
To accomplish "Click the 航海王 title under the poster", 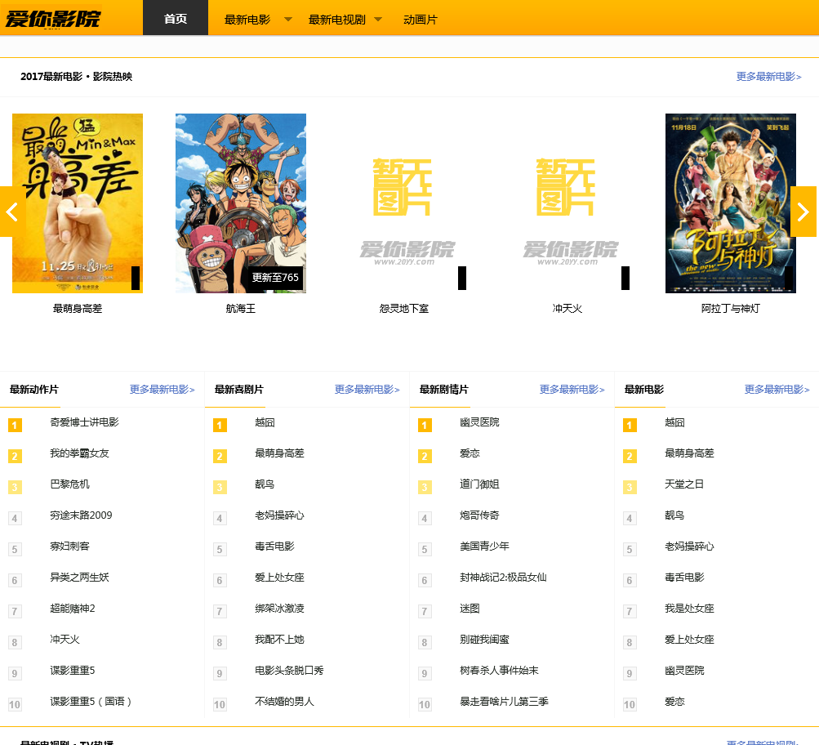I will coord(241,309).
